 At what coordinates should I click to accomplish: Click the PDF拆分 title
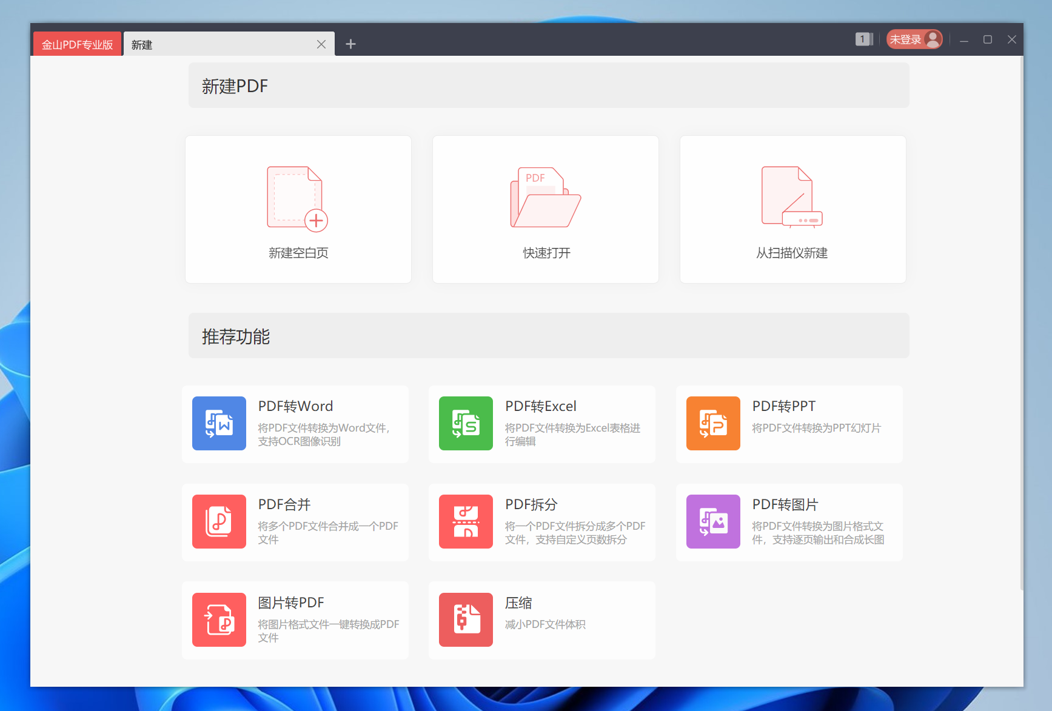[531, 504]
